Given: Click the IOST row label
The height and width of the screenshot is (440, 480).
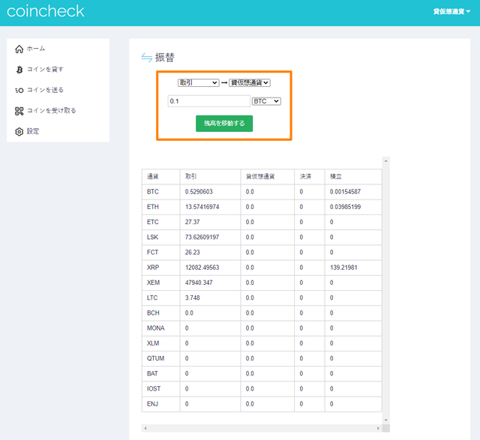Looking at the screenshot, I should pos(154,388).
